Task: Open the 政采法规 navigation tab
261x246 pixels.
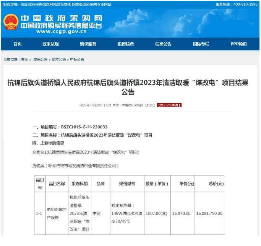Action: pyautogui.click(x=50, y=44)
